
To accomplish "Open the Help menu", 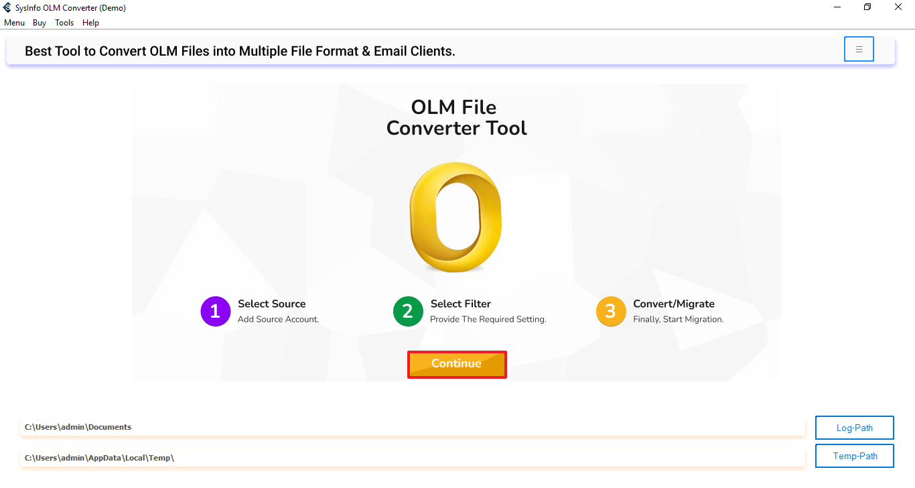I will coord(90,23).
